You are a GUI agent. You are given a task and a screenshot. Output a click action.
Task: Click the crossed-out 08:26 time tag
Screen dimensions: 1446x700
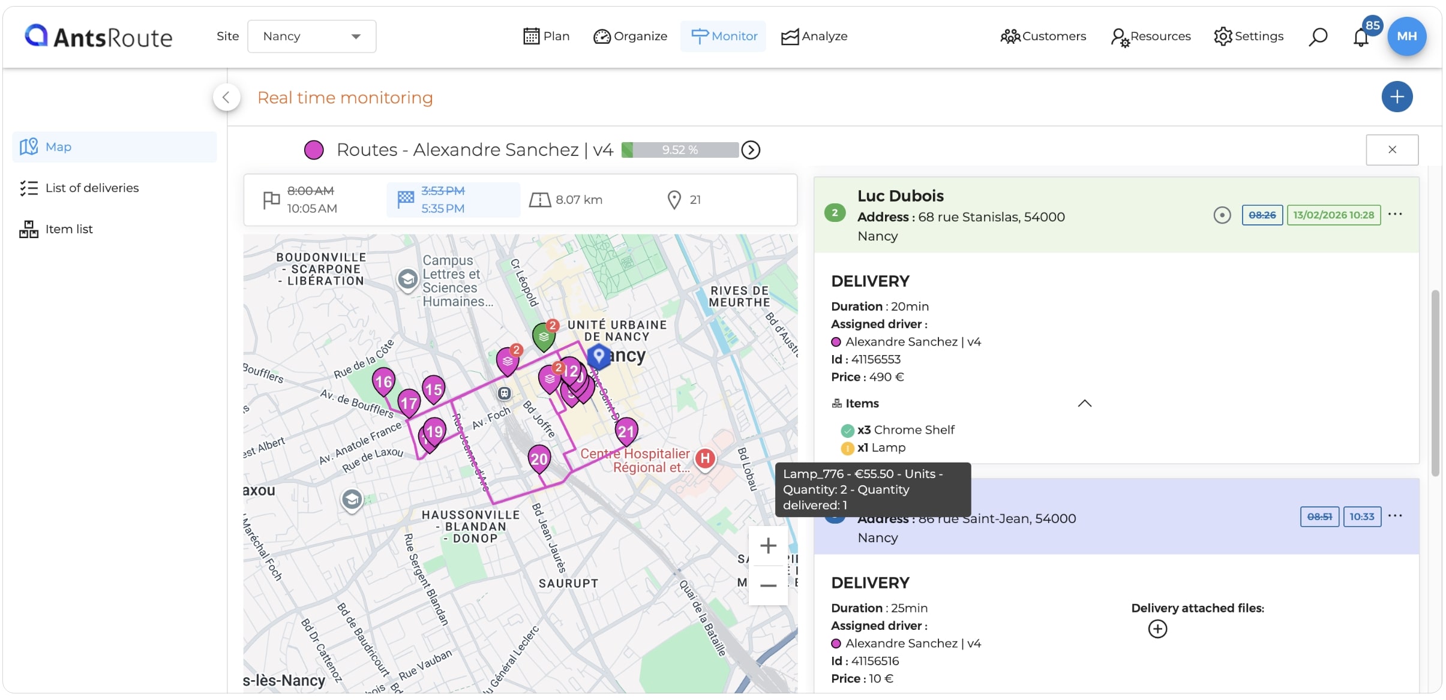pyautogui.click(x=1262, y=215)
